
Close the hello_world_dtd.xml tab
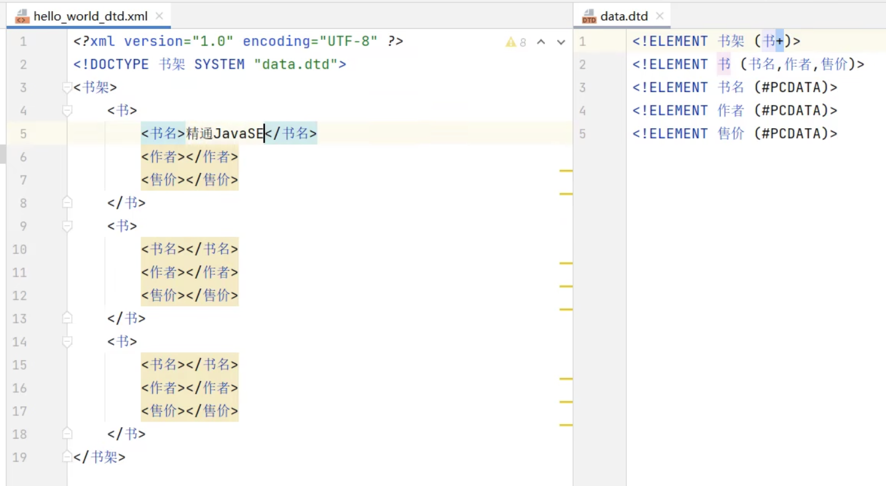click(x=160, y=17)
